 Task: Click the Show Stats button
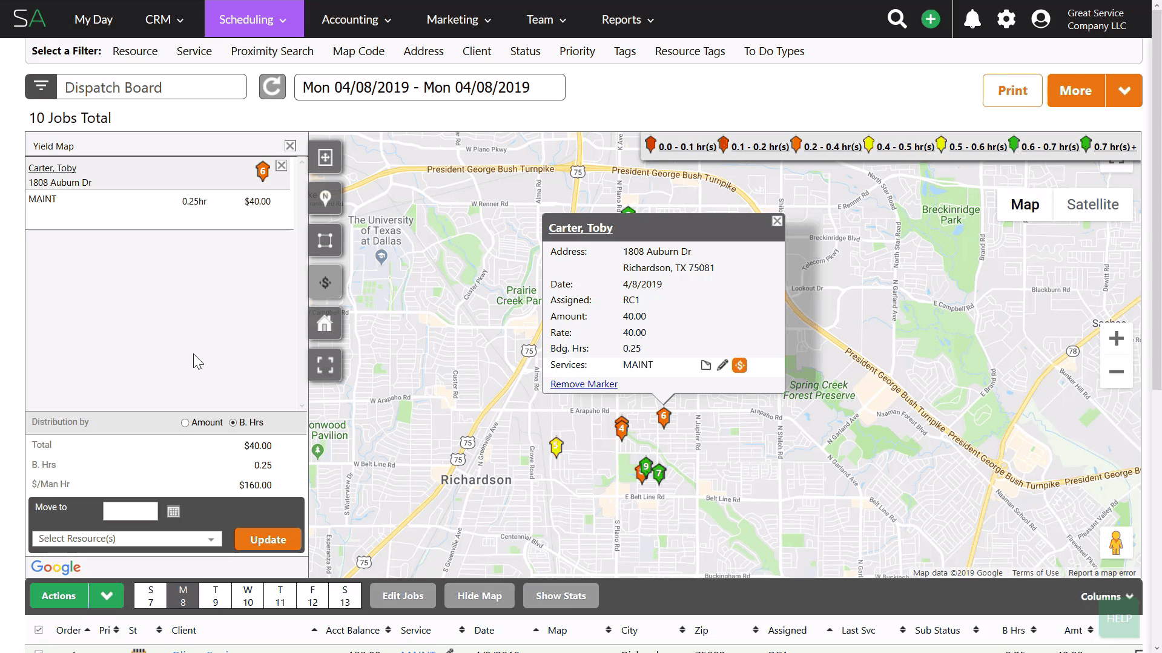pyautogui.click(x=561, y=596)
